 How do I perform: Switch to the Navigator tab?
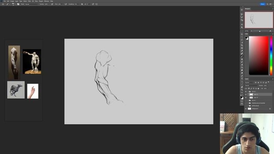coord(247,9)
